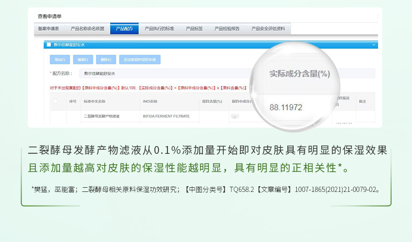Click 发送新原料授权申请 button
This screenshot has width=412, height=242.
tap(140, 59)
